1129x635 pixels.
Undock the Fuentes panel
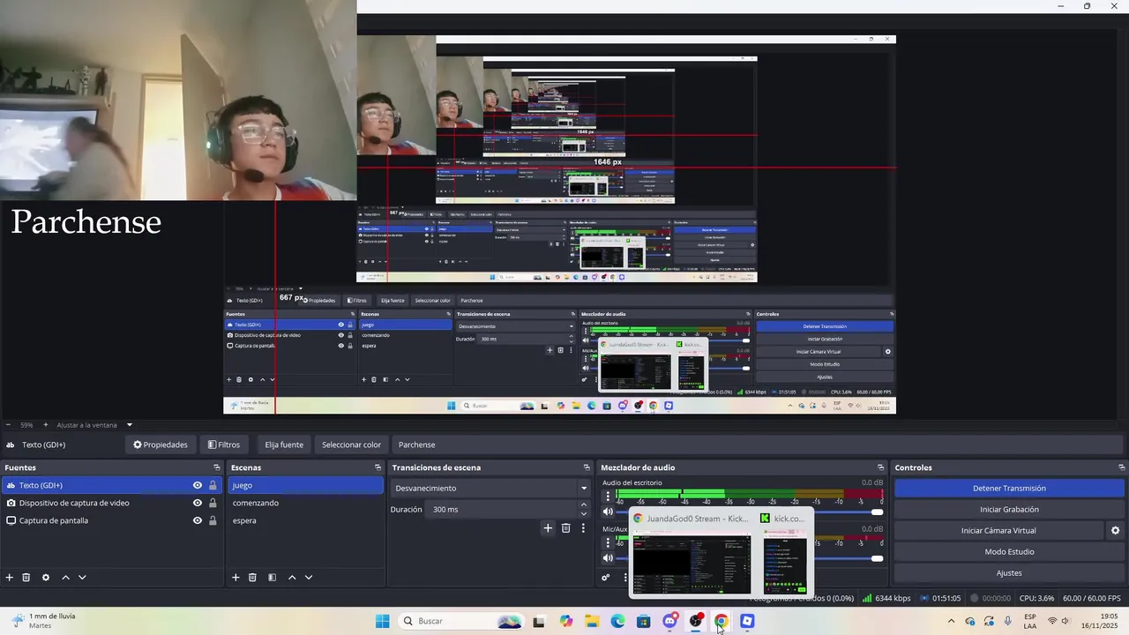click(217, 467)
